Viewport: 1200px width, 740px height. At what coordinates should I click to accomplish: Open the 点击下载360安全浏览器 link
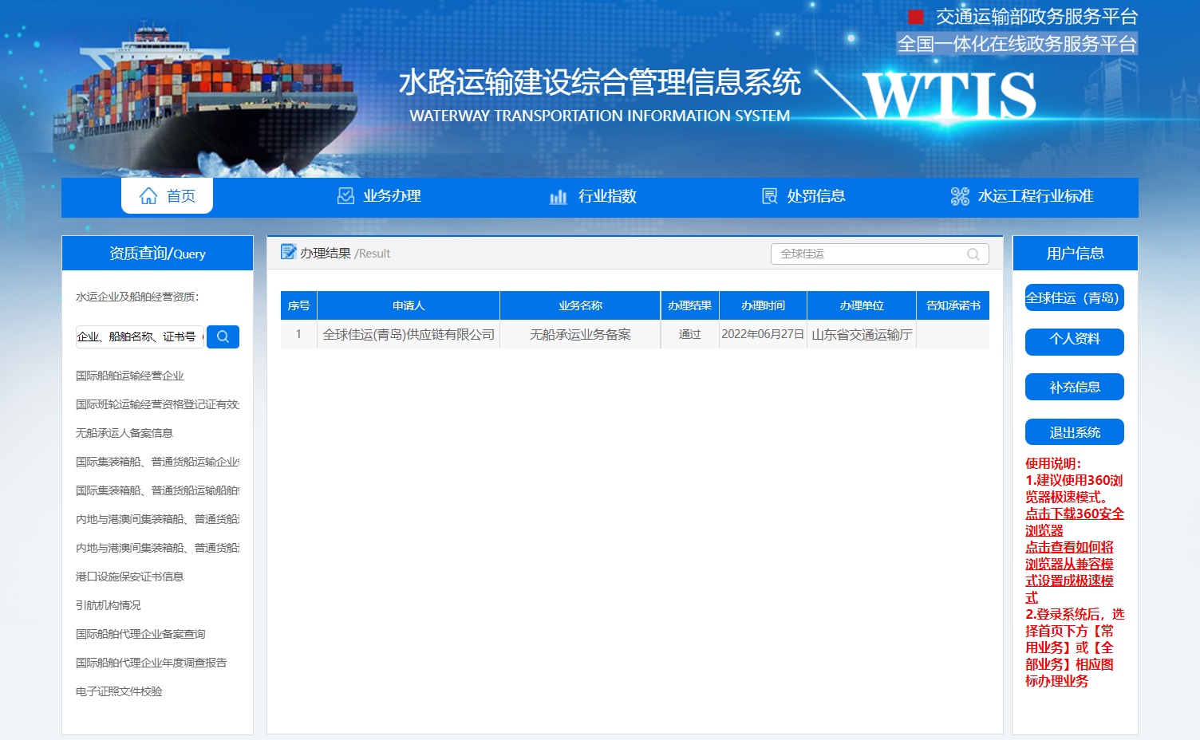pyautogui.click(x=1074, y=522)
